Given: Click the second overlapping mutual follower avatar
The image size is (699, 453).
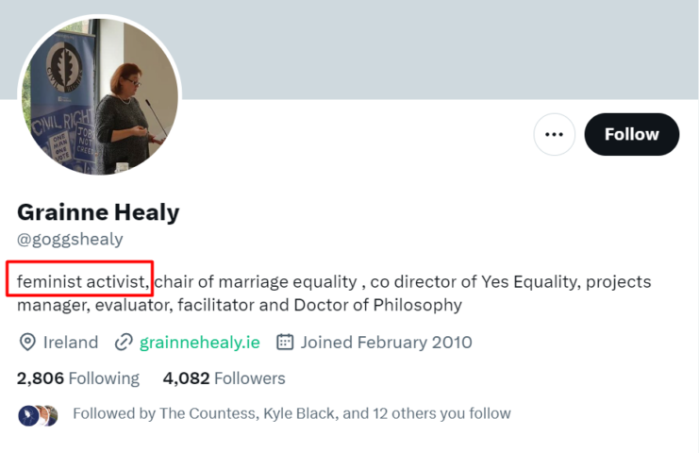Looking at the screenshot, I should pyautogui.click(x=49, y=414).
